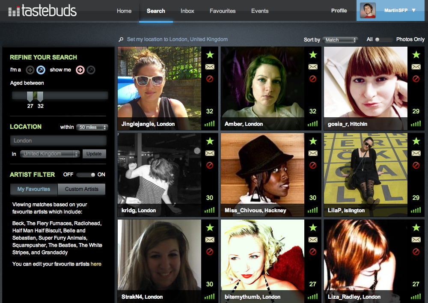This screenshot has height=303, width=428.
Task: Click the 'here' link to edit artists
Action: (x=96, y=264)
